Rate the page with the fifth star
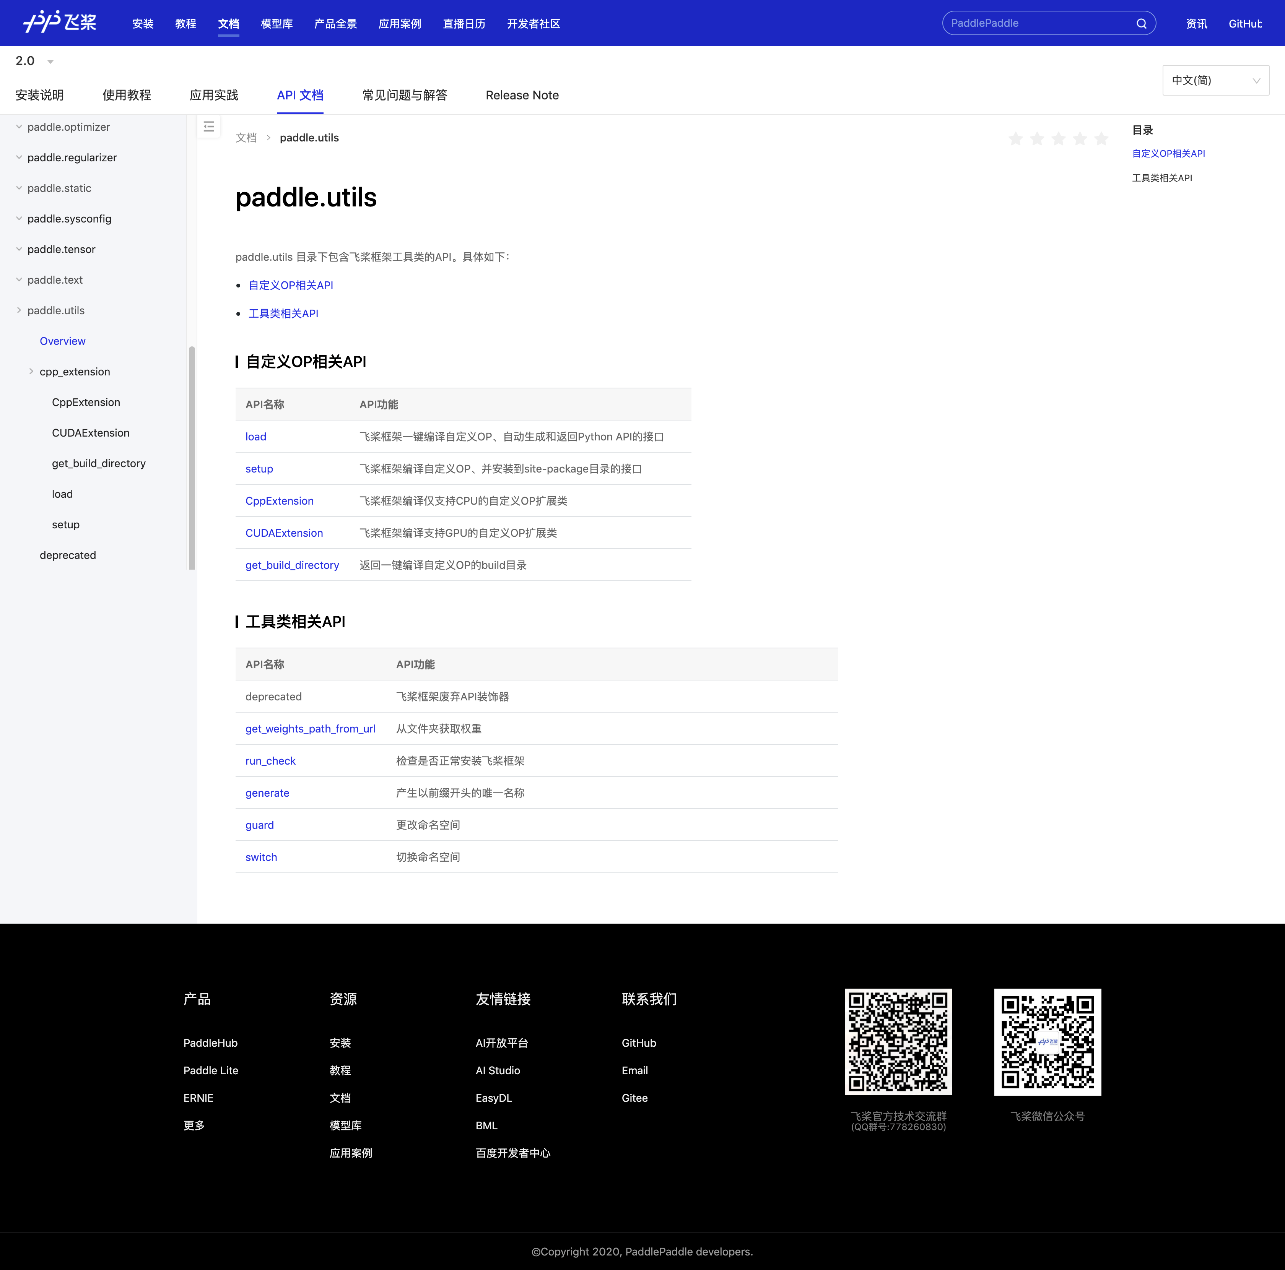1285x1270 pixels. point(1101,138)
